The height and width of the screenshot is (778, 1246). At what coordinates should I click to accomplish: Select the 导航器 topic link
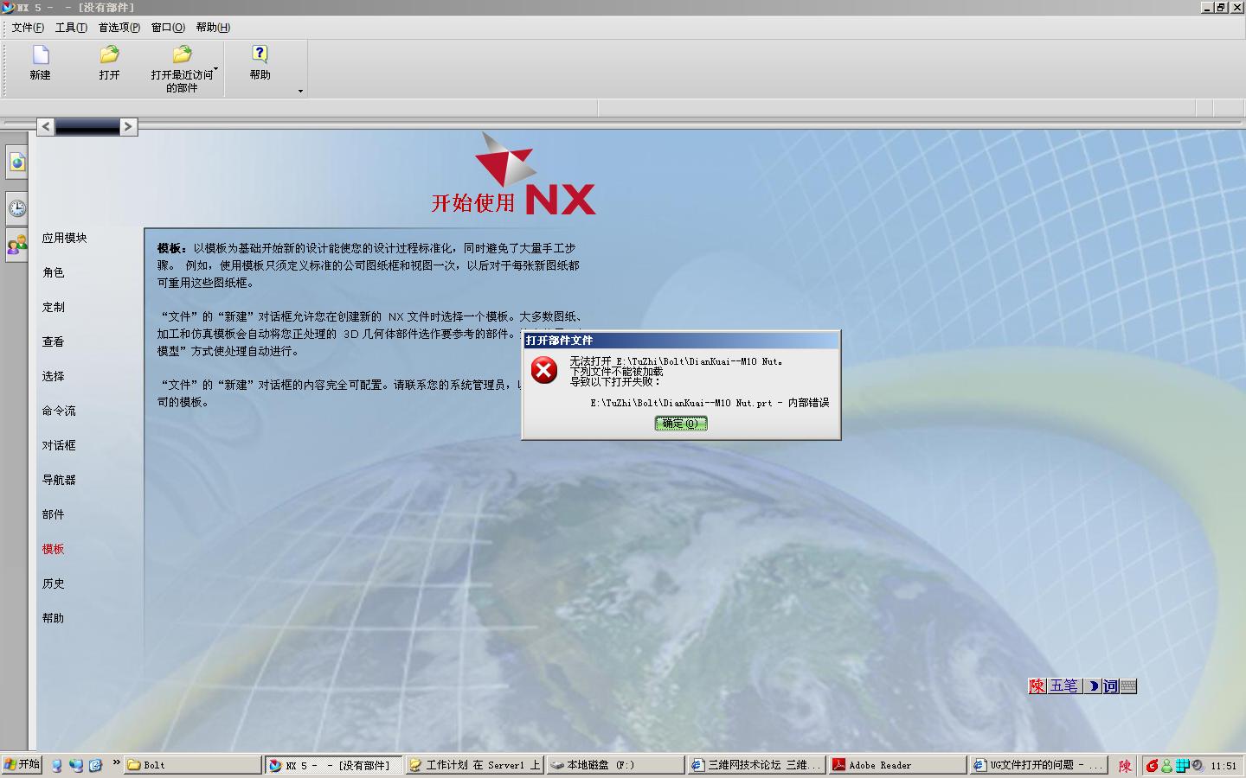(59, 480)
